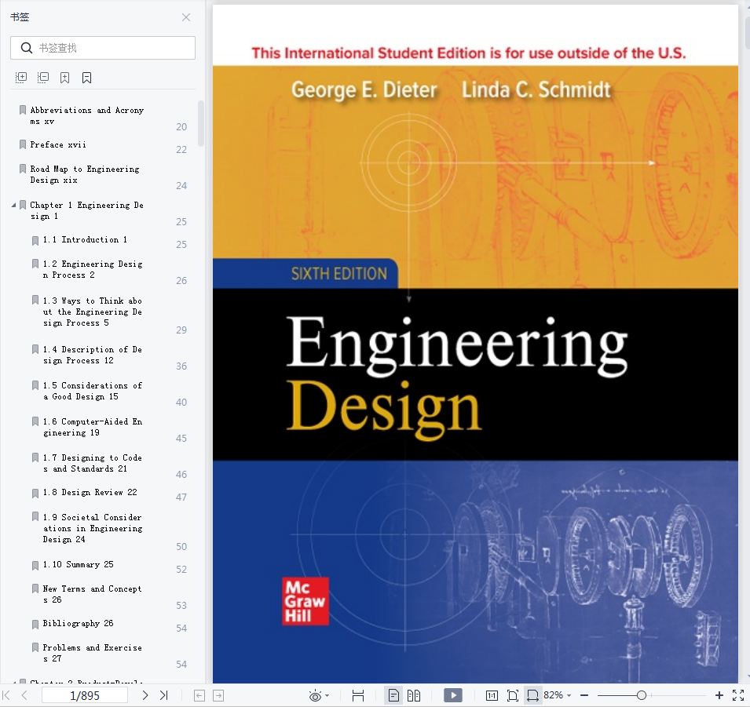The image size is (750, 707).
Task: Open 1.9 Societal Considerations bookmark
Action: pos(93,528)
